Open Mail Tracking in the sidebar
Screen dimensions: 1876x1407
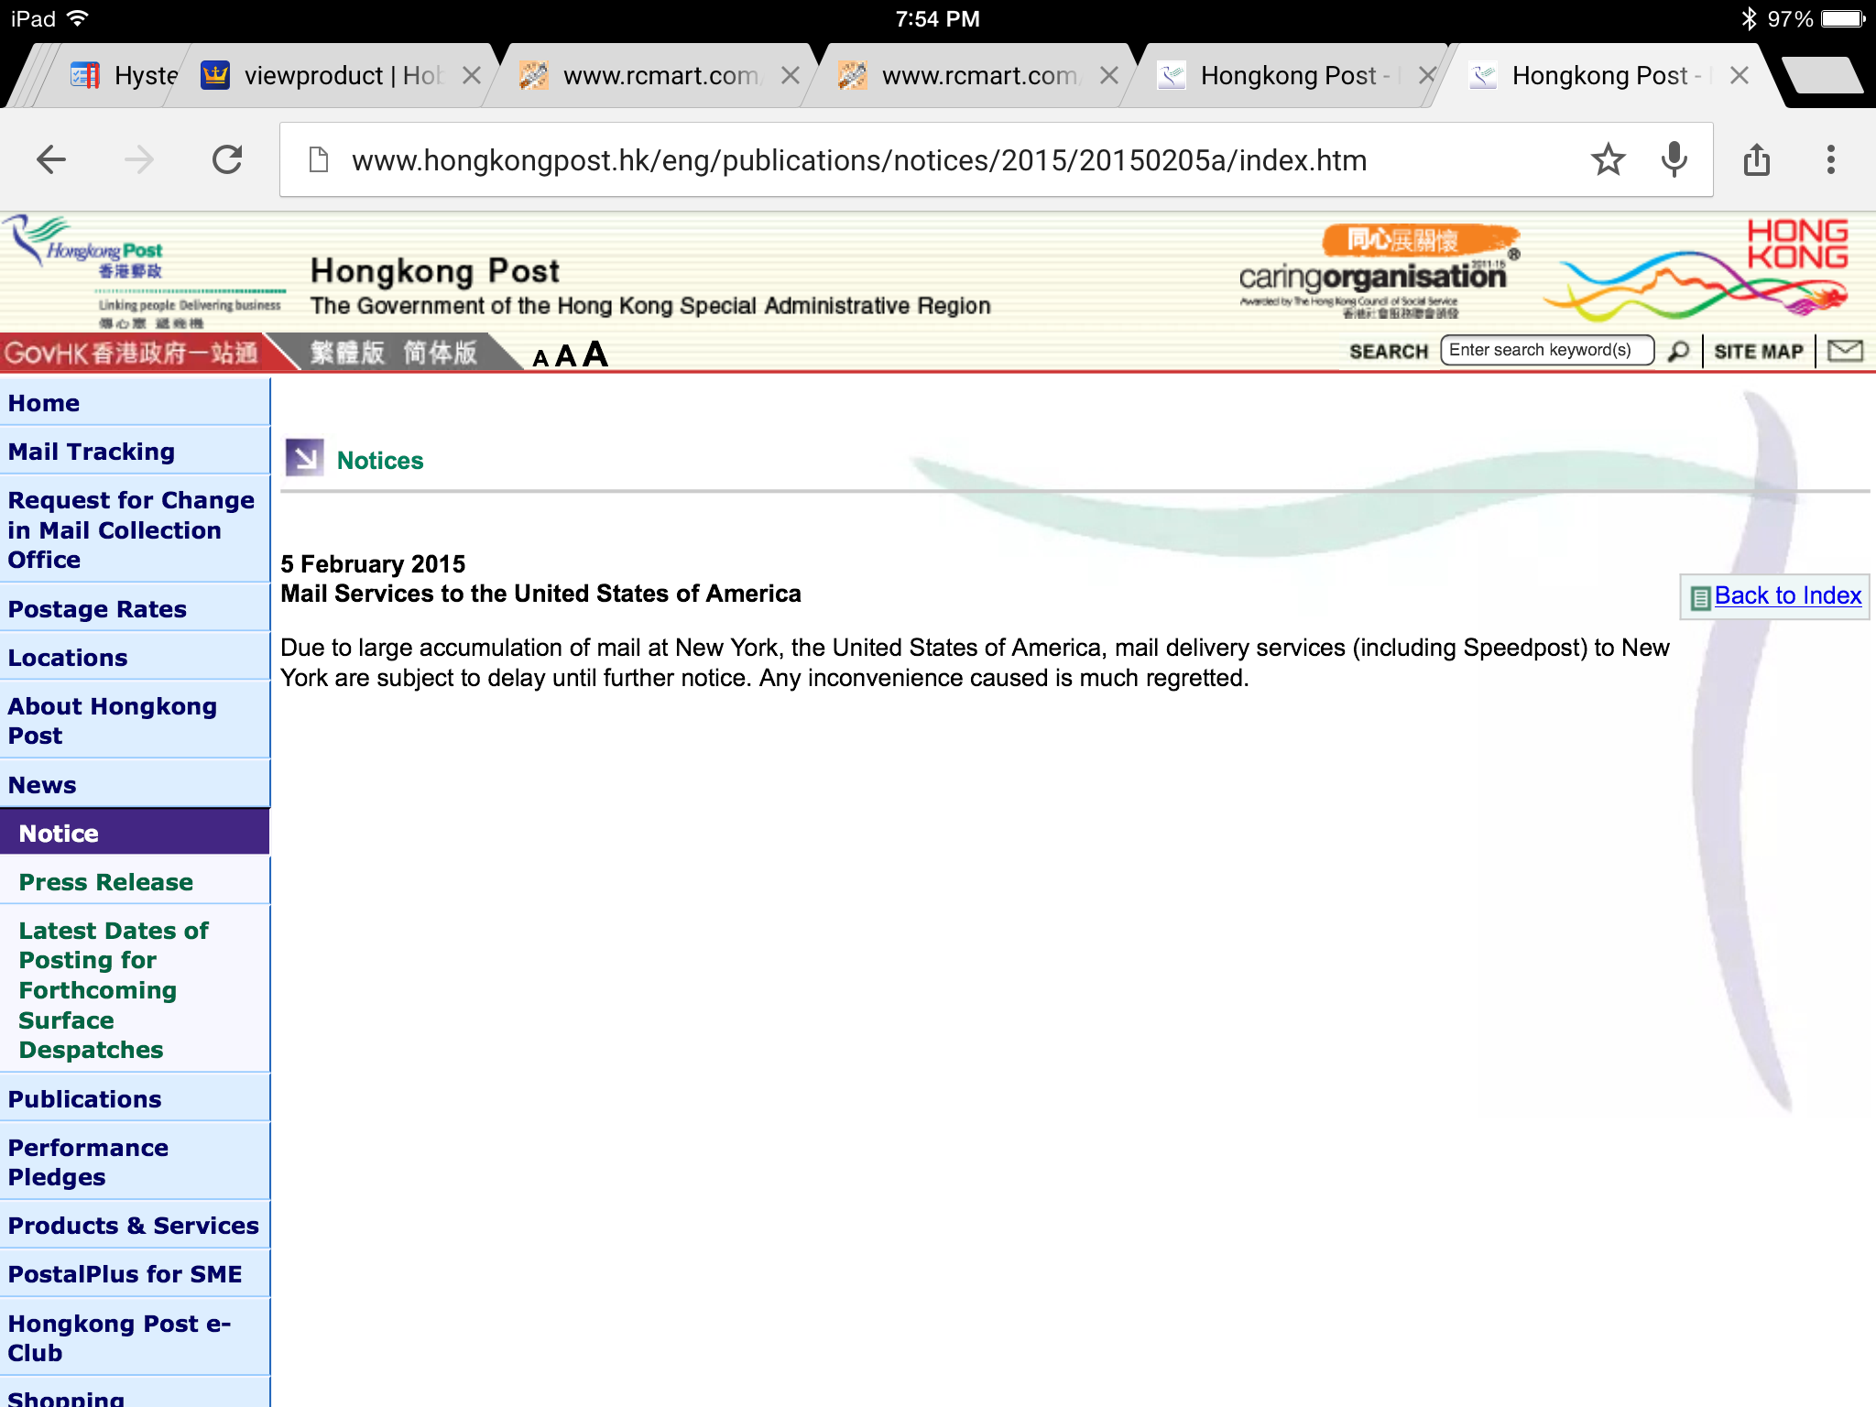coord(135,451)
